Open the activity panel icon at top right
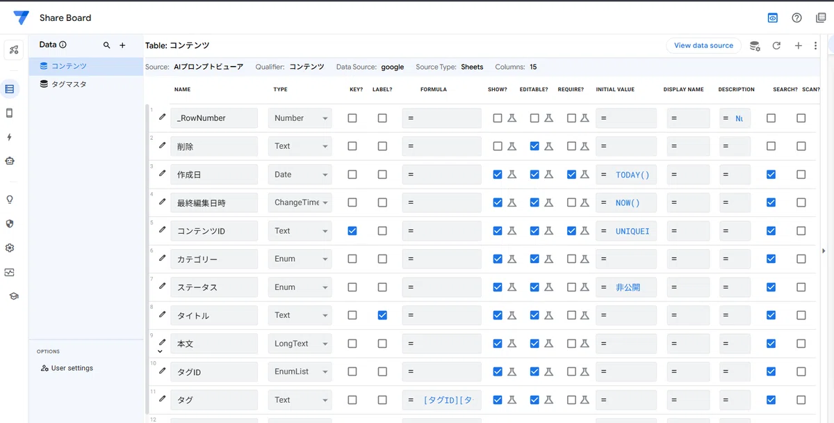This screenshot has height=423, width=834. tap(821, 18)
